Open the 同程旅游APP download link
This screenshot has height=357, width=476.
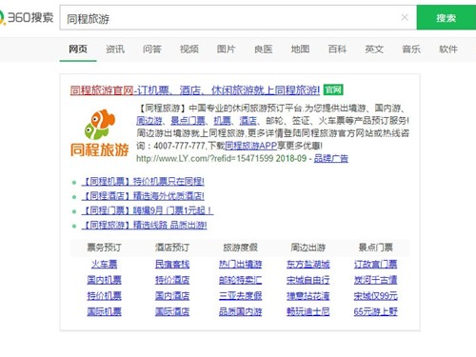(x=251, y=146)
